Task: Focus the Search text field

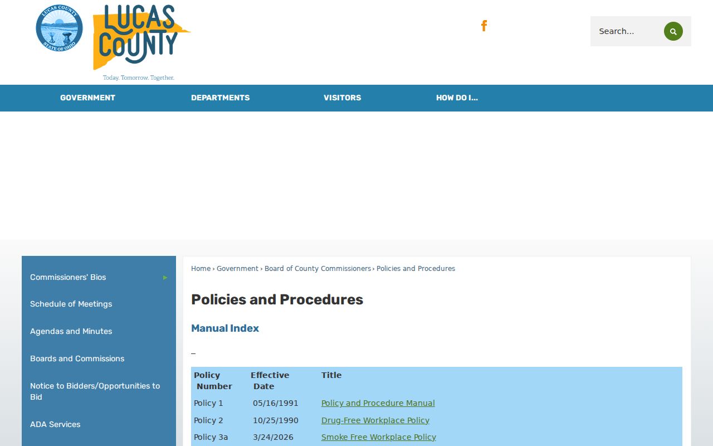Action: point(628,31)
